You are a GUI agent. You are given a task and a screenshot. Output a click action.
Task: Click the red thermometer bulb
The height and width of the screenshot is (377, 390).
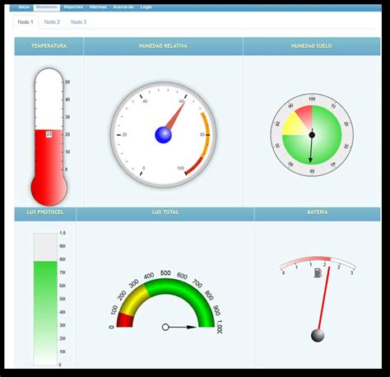49,189
